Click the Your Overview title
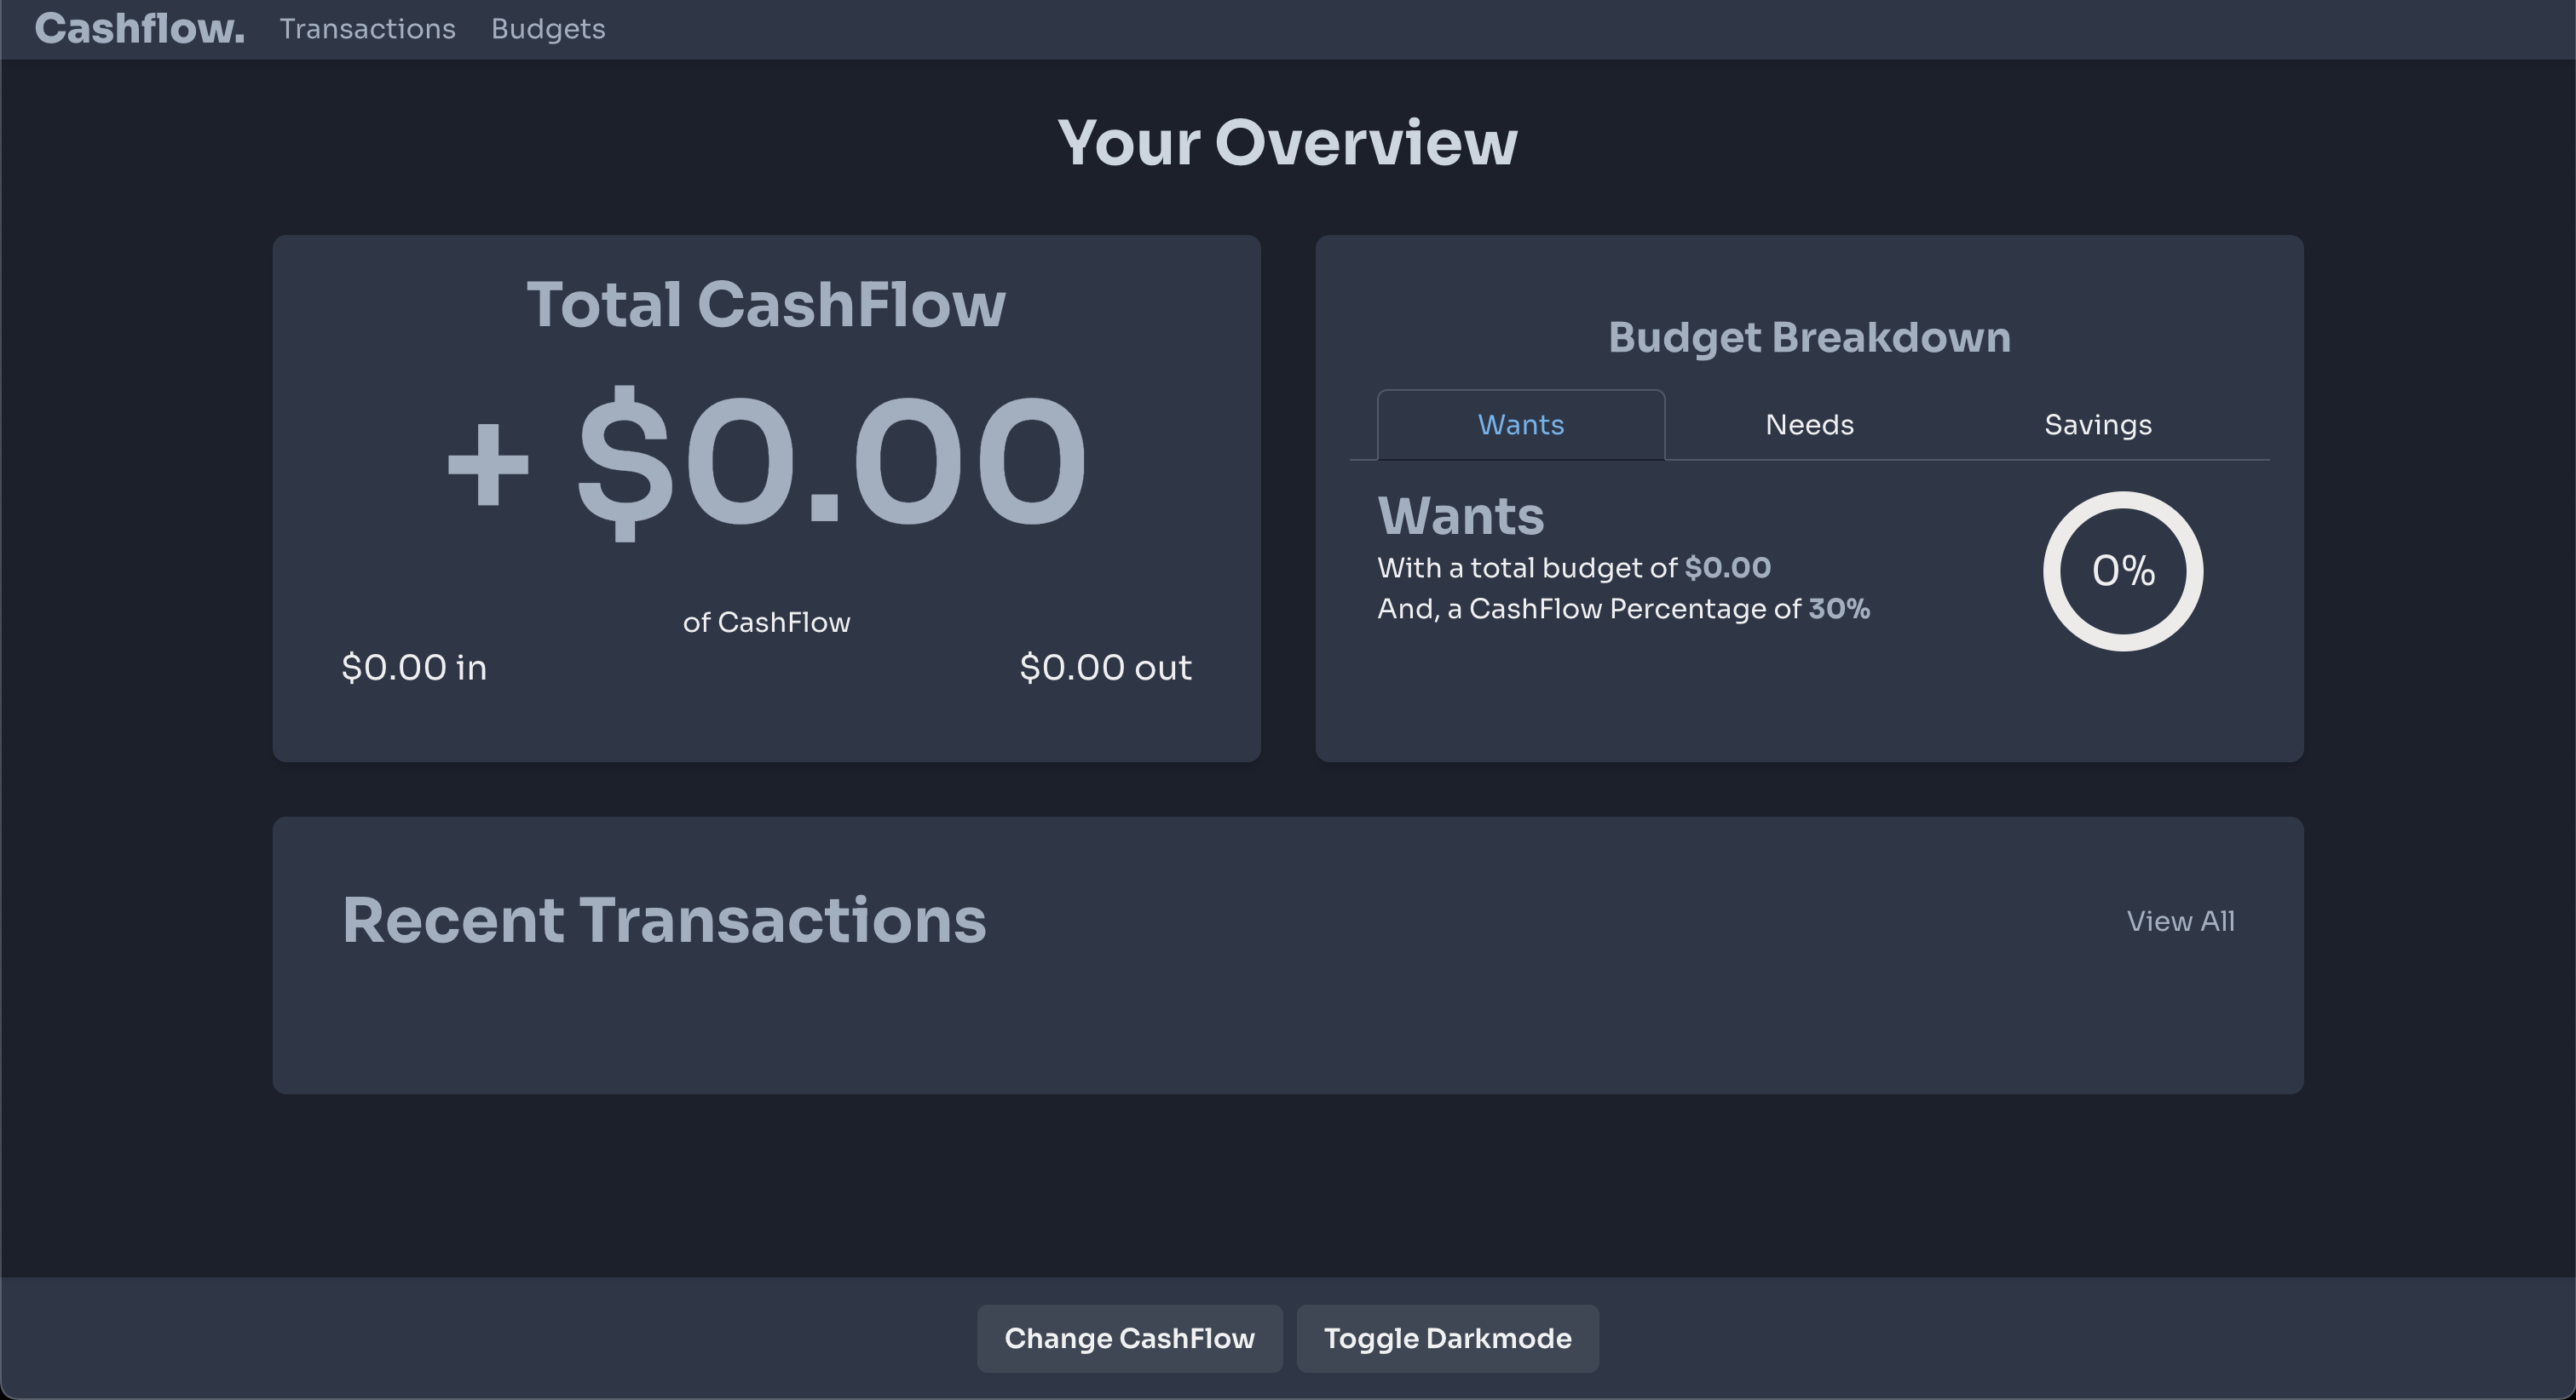 [1287, 143]
